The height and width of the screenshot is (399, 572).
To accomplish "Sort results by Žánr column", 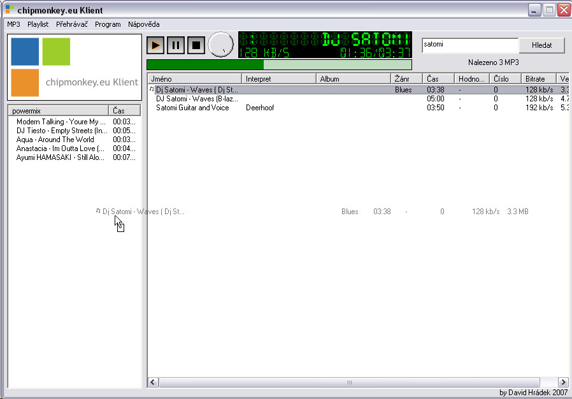I will point(407,79).
